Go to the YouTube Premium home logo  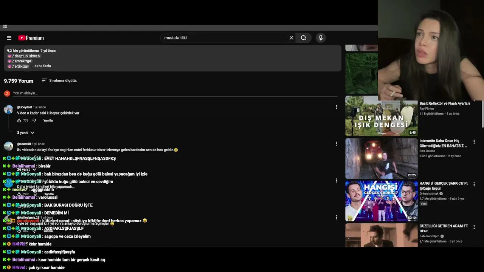point(31,38)
